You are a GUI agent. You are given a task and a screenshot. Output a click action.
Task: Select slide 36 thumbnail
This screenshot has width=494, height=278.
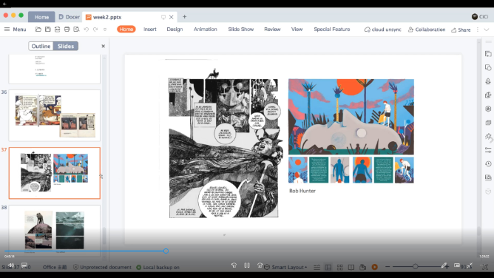pos(55,115)
